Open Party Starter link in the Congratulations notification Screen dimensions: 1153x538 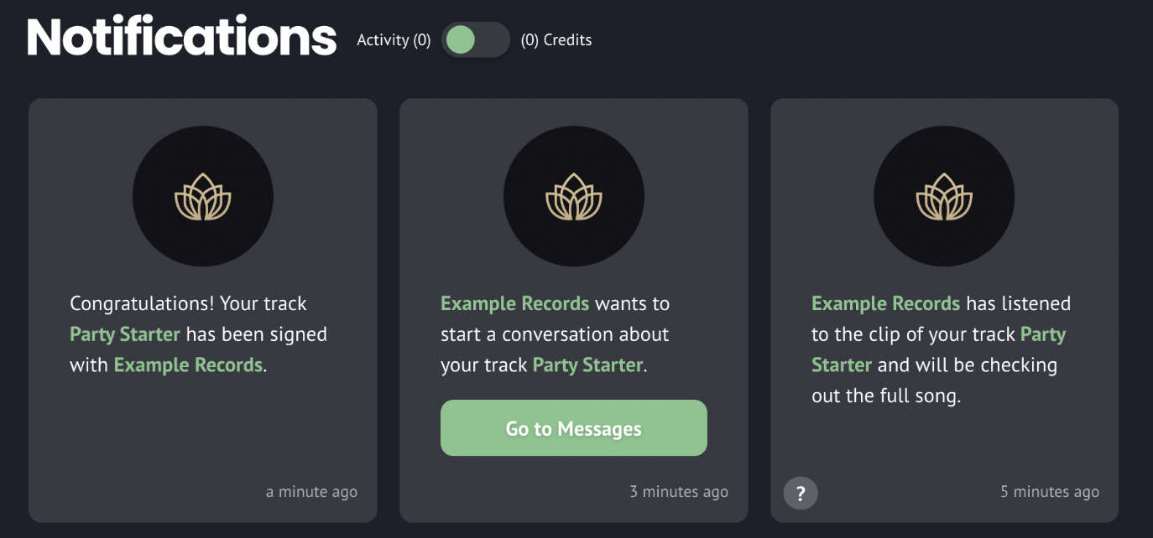pos(125,334)
